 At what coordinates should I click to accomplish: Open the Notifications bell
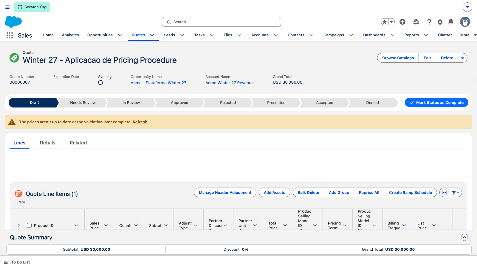(x=451, y=22)
